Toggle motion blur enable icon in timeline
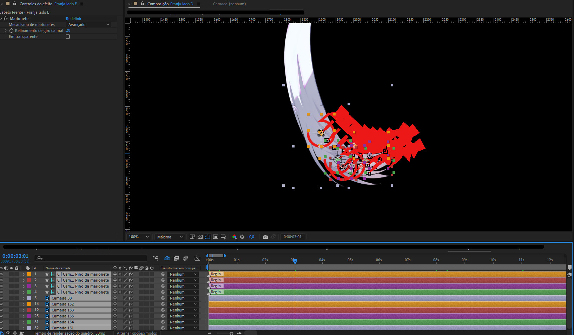Image resolution: width=574 pixels, height=335 pixels. coord(185,258)
